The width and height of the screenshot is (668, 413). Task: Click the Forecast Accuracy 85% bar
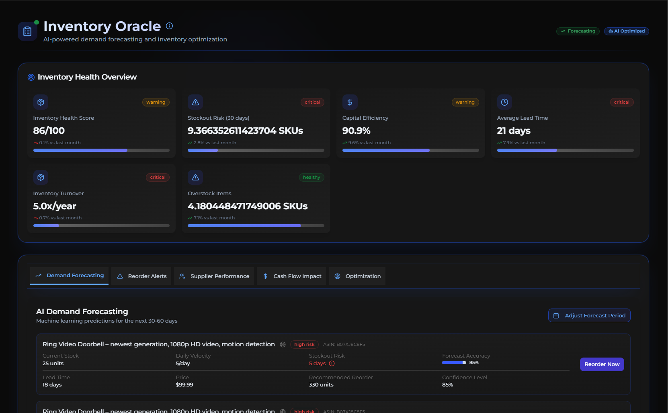click(454, 363)
